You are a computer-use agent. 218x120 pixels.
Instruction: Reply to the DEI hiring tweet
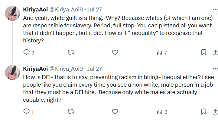pyautogui.click(x=26, y=112)
